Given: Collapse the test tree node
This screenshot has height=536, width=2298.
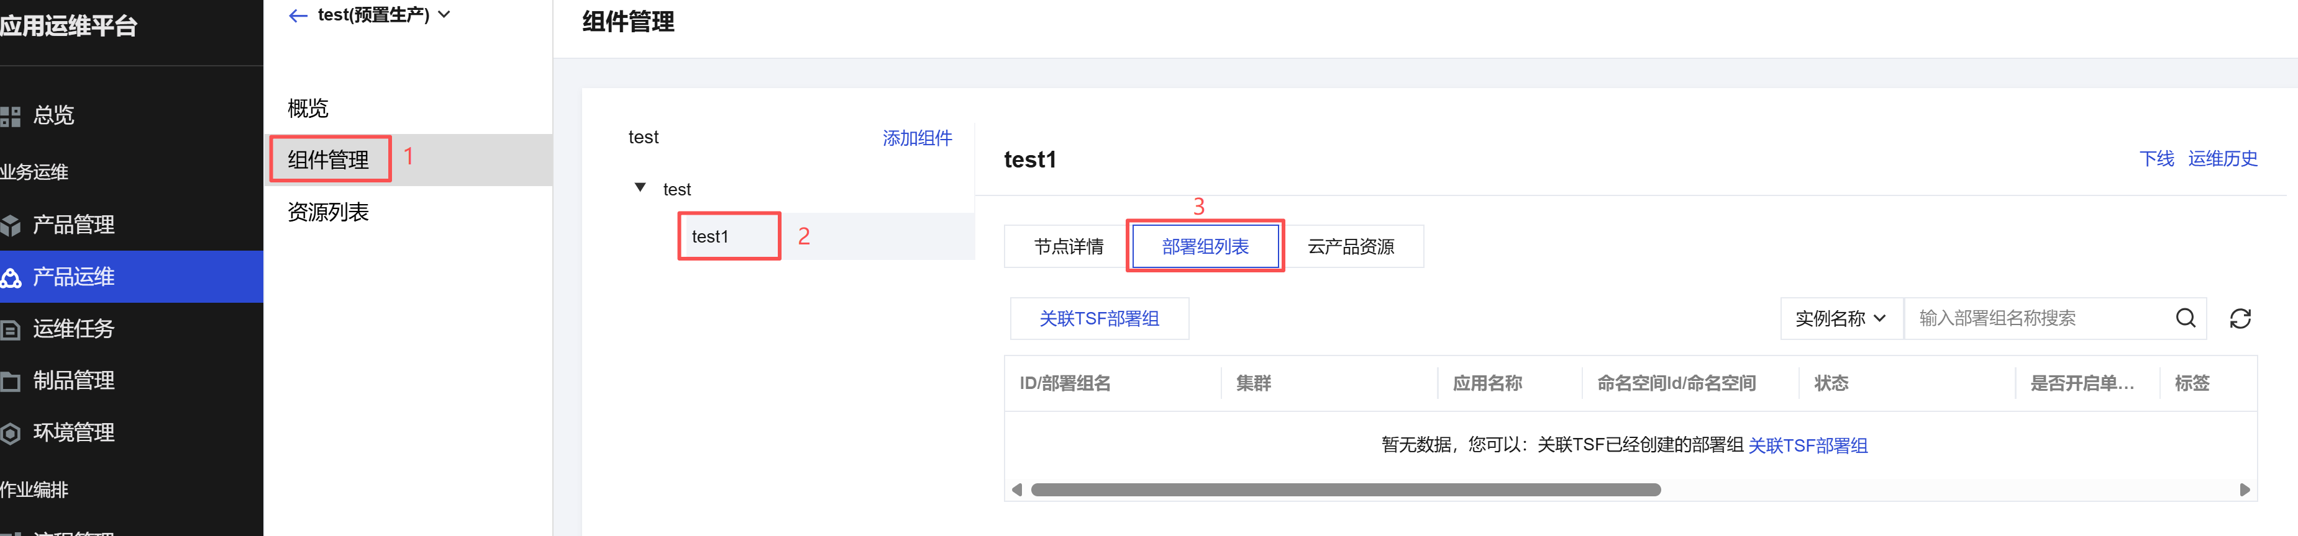Looking at the screenshot, I should point(640,188).
